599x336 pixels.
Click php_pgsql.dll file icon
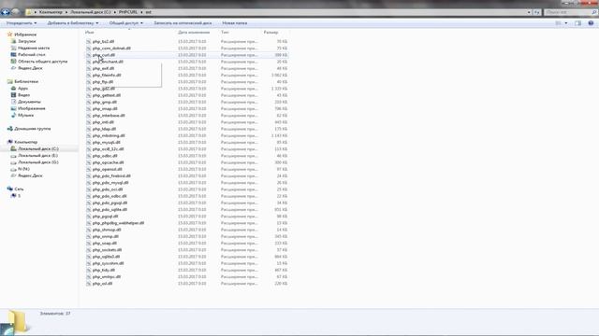pyautogui.click(x=89, y=217)
